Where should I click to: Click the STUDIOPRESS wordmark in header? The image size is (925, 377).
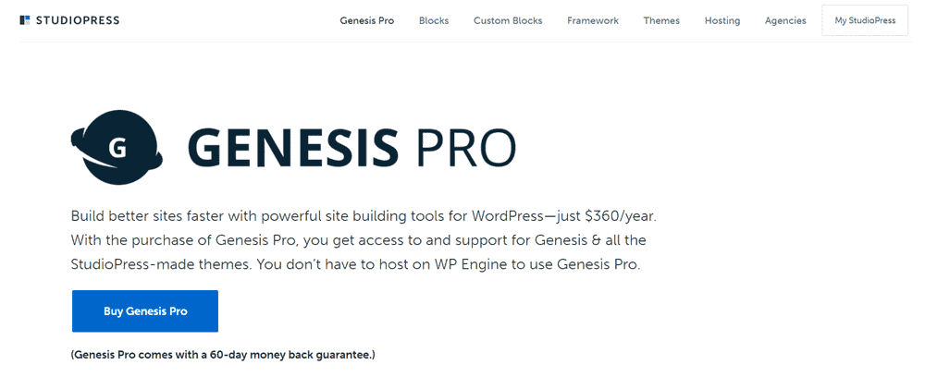78,20
